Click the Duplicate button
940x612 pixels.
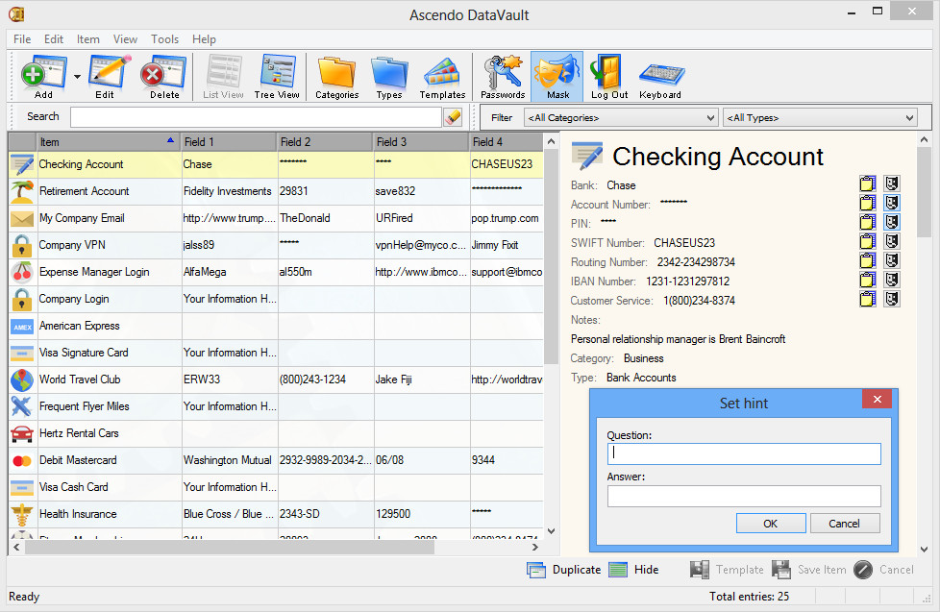pyautogui.click(x=563, y=570)
